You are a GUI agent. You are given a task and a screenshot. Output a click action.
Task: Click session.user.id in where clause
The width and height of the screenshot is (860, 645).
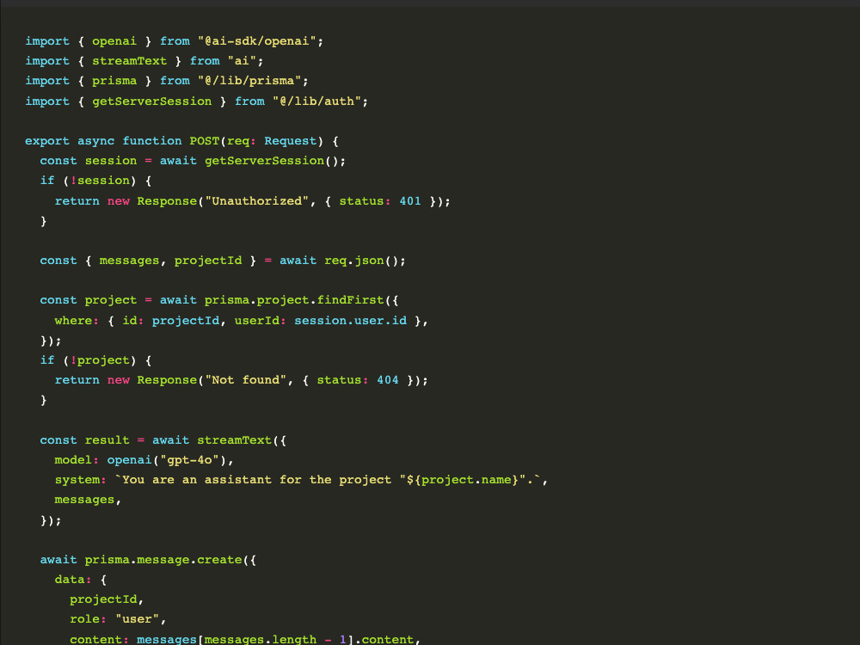coord(351,320)
